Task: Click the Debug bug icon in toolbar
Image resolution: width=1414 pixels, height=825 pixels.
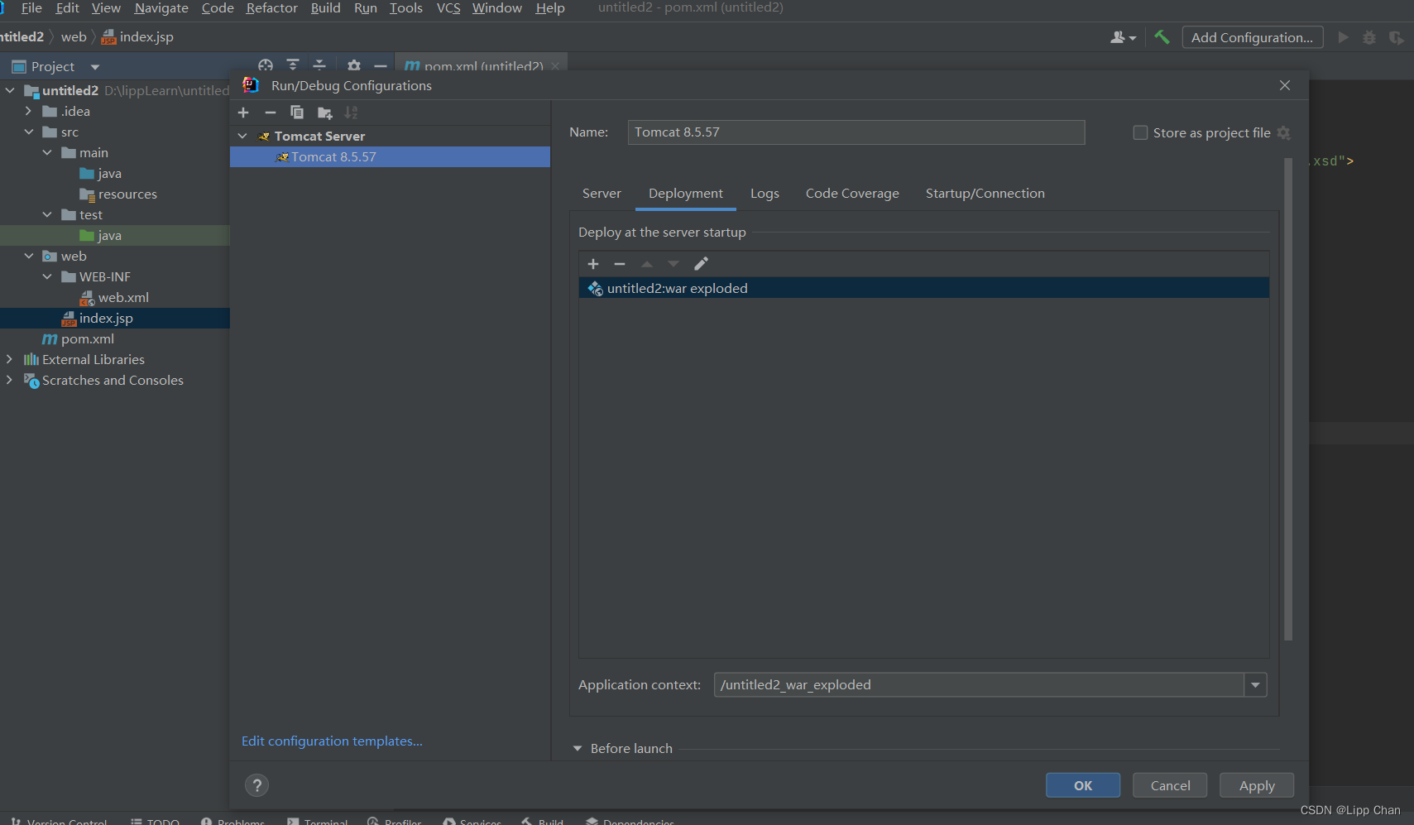Action: coord(1369,37)
